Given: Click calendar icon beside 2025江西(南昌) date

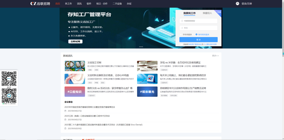Looking at the screenshot, I should [x=65, y=120].
